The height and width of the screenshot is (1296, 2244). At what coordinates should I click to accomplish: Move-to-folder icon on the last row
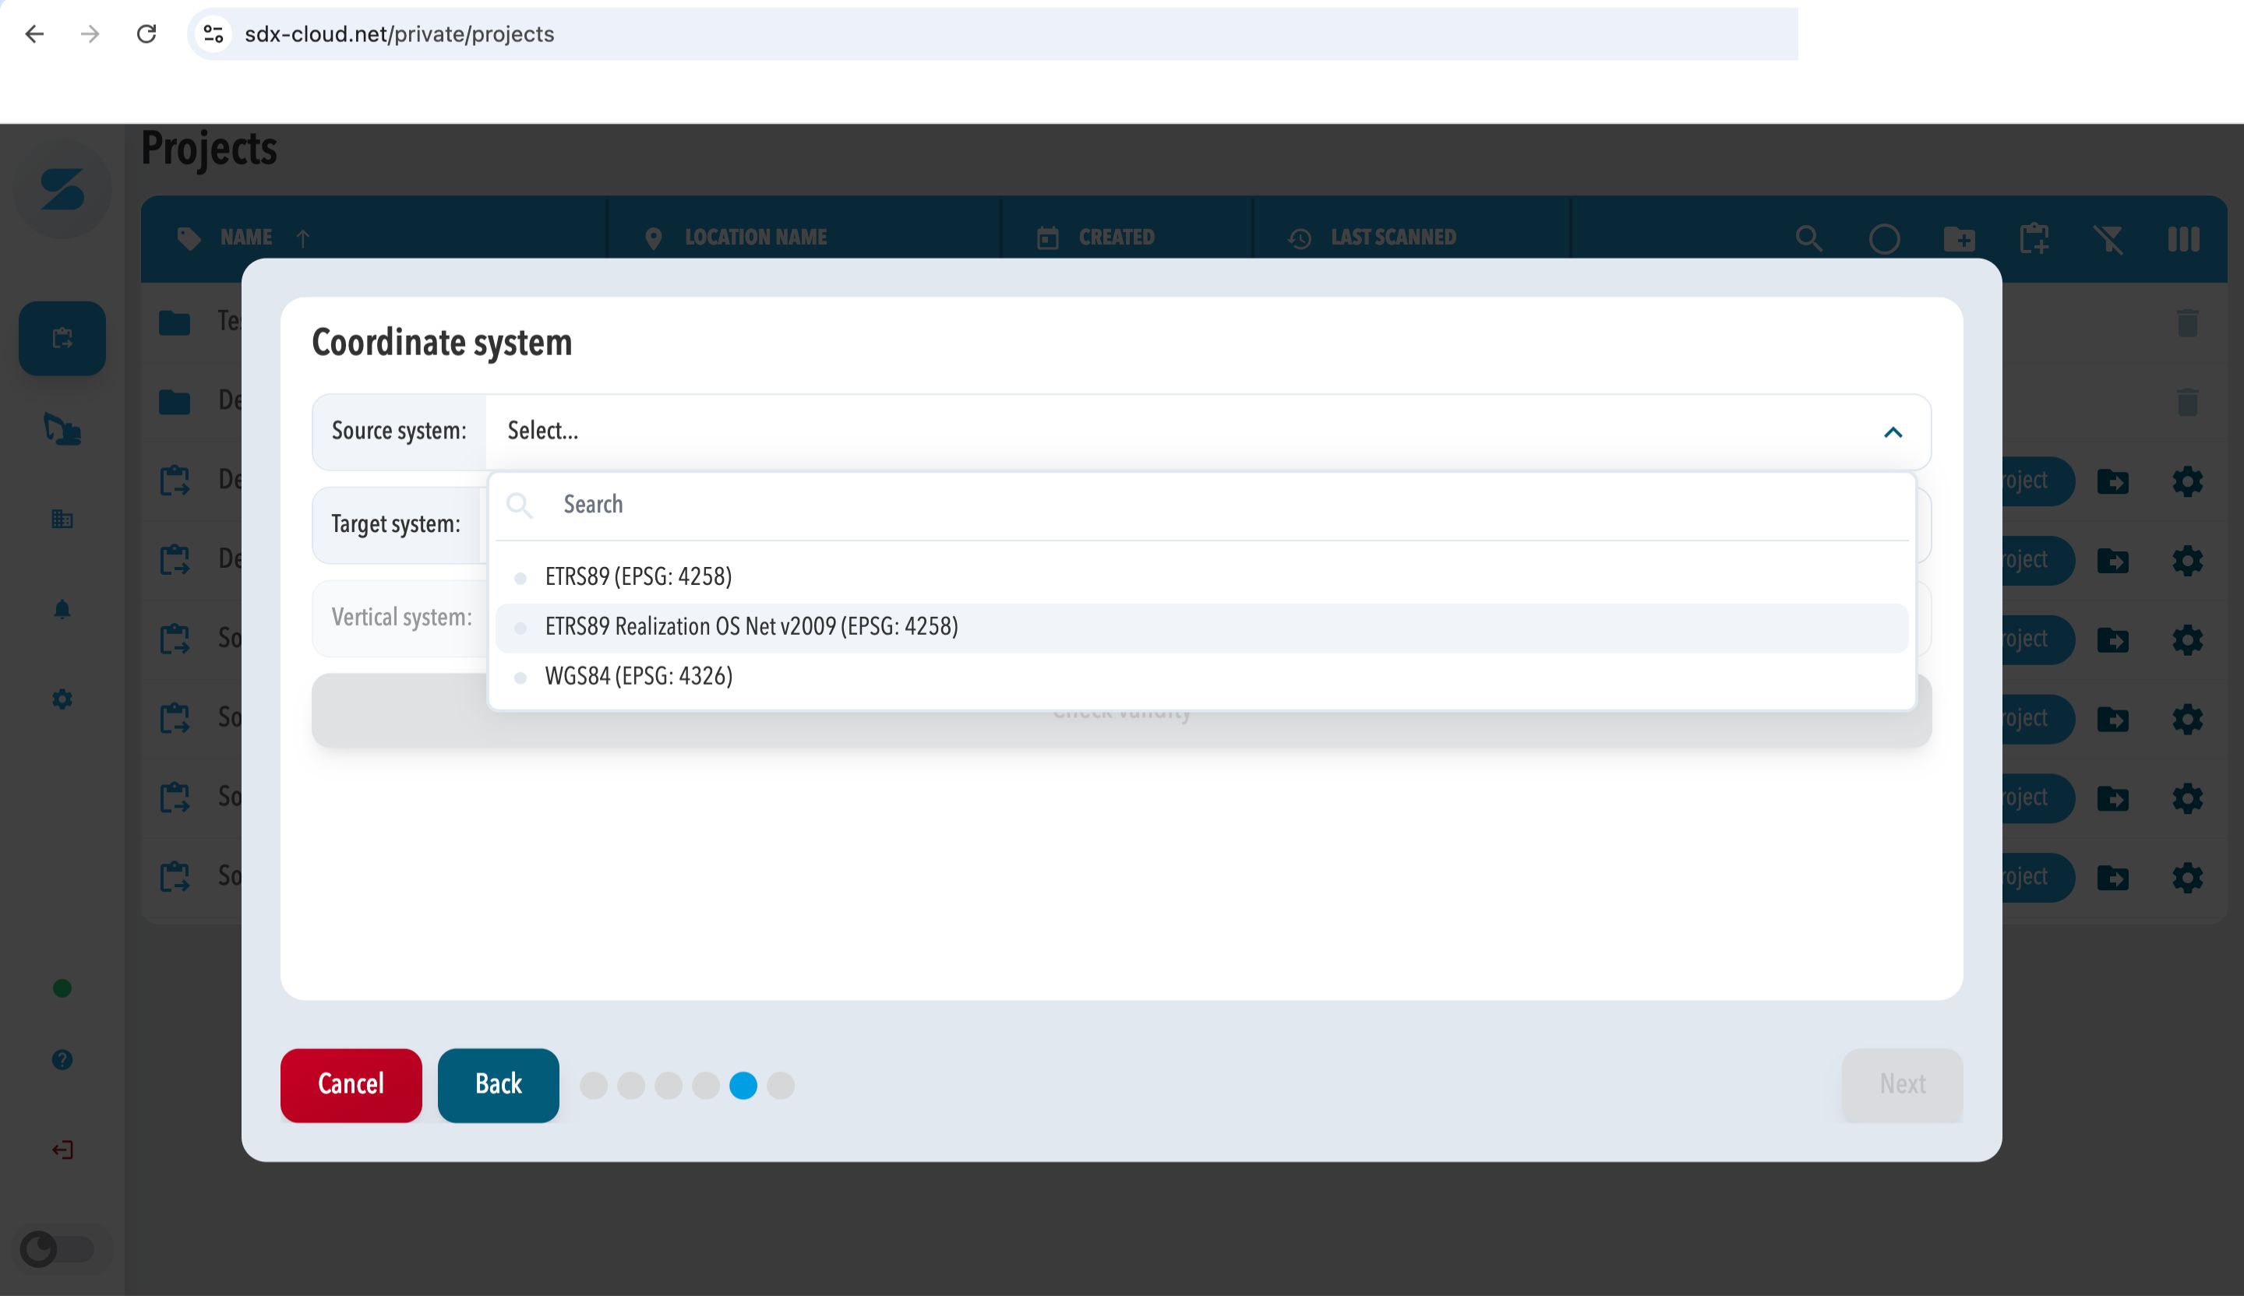pos(2112,878)
